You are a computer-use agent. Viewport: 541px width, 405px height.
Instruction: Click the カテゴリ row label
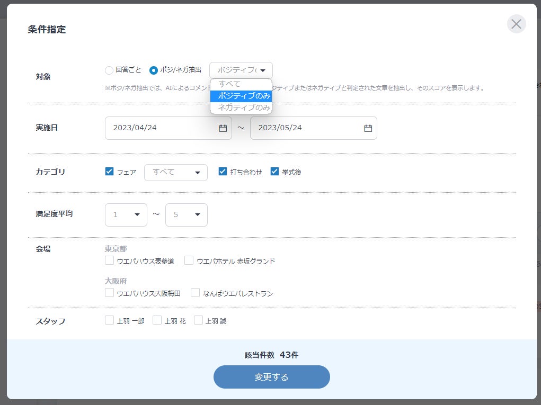[x=50, y=172]
